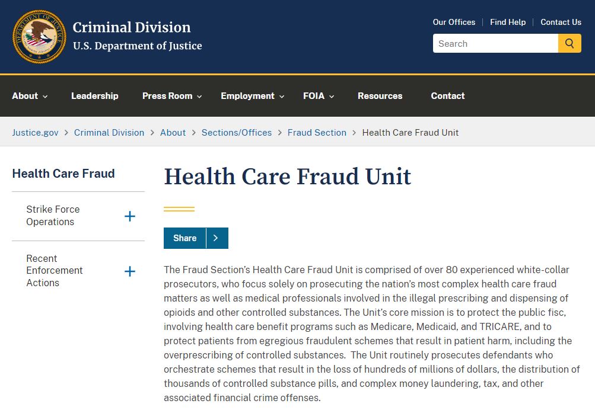Open the Sections/Offices breadcrumb link
Image resolution: width=595 pixels, height=410 pixels.
pos(237,133)
